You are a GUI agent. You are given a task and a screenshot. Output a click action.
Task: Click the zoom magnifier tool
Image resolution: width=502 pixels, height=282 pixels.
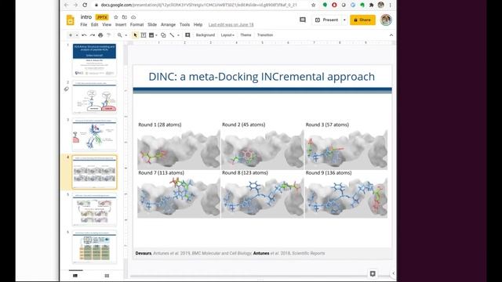(119, 35)
